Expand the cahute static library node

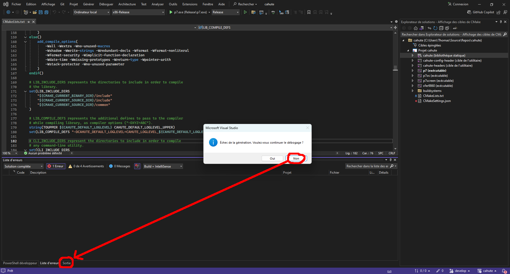[x=413, y=55]
